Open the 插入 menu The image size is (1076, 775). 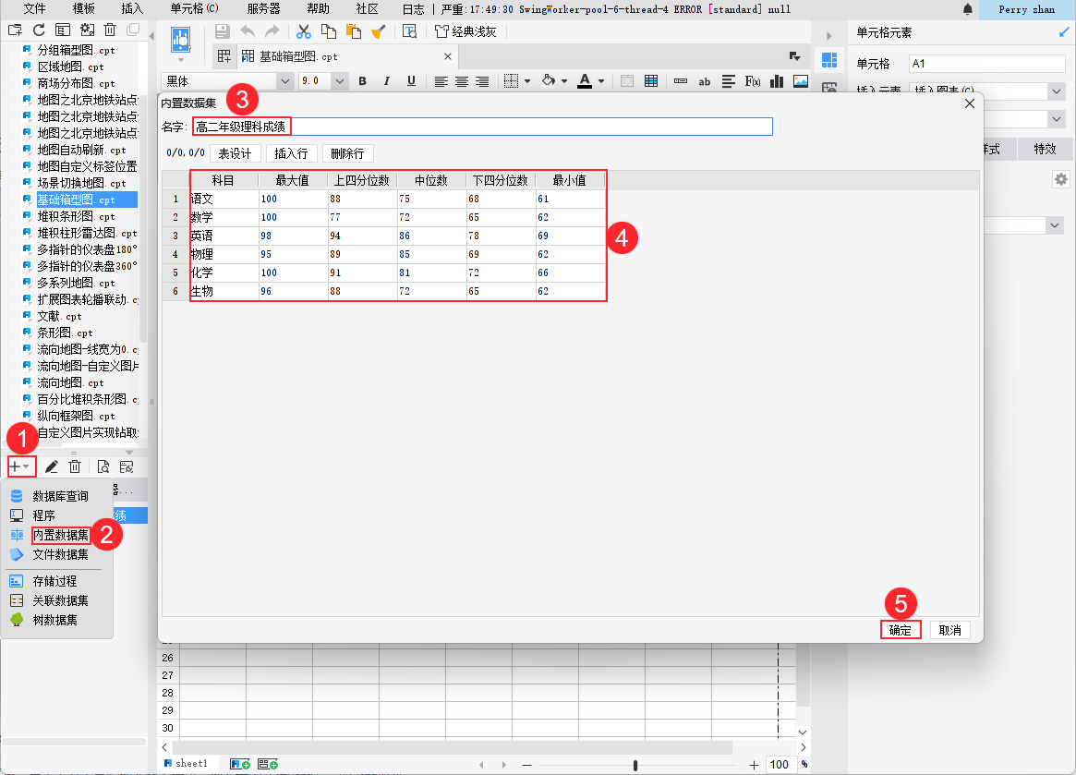click(x=132, y=9)
